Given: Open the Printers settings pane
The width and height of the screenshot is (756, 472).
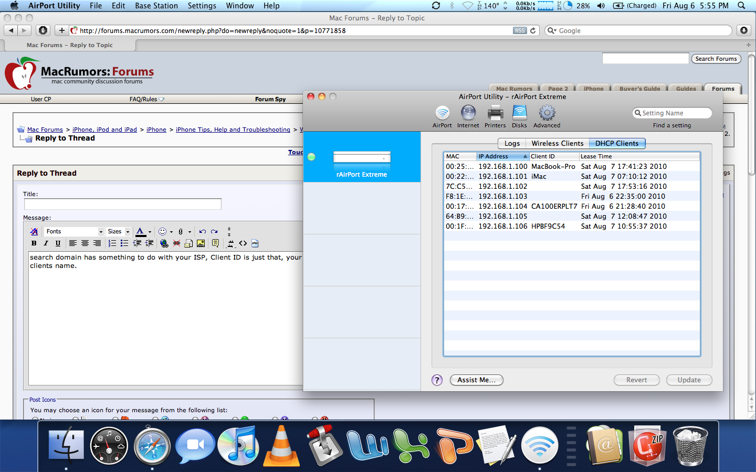Looking at the screenshot, I should 495,116.
